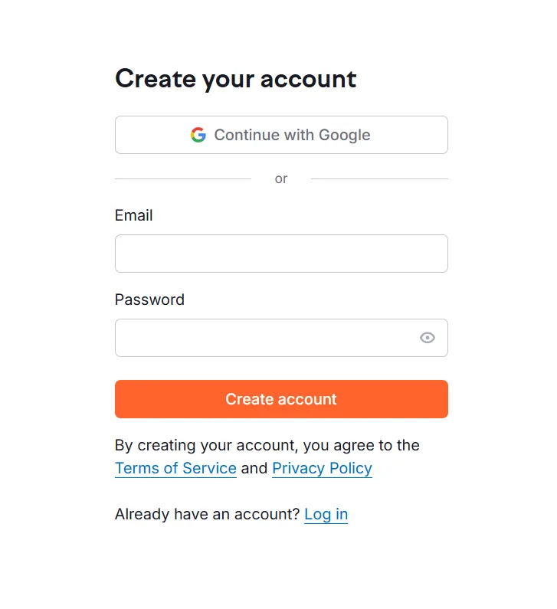Show password using the eye icon
557x609 pixels.
[x=428, y=338]
